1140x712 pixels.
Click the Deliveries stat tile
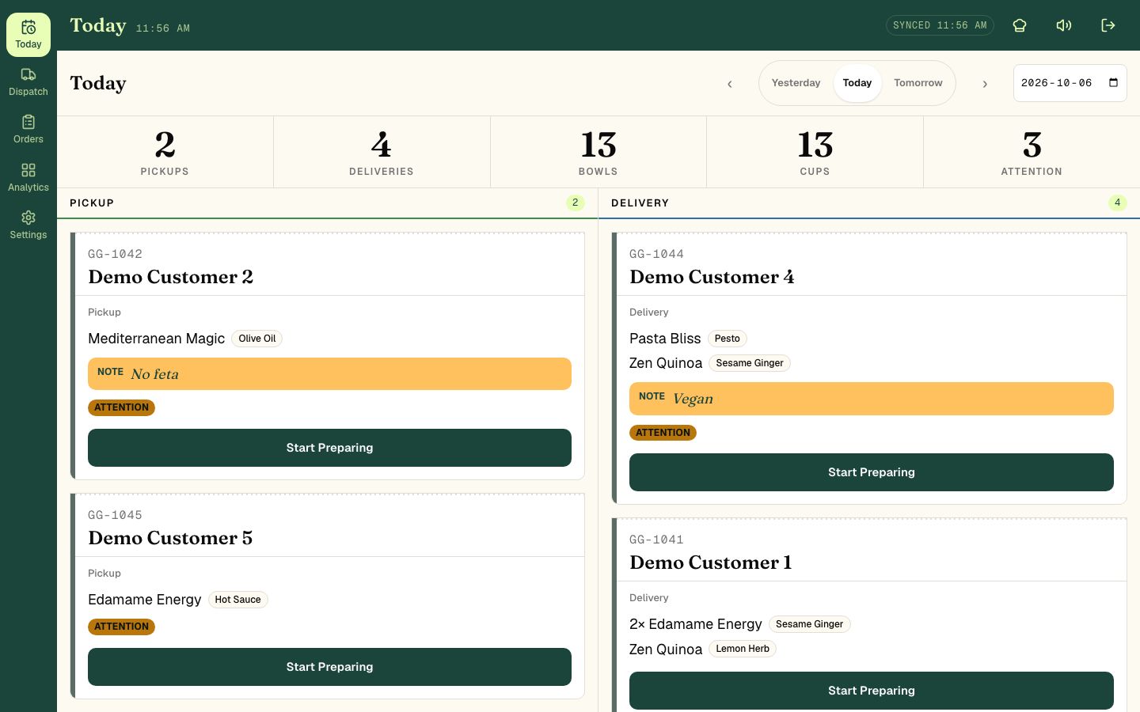[x=382, y=152]
